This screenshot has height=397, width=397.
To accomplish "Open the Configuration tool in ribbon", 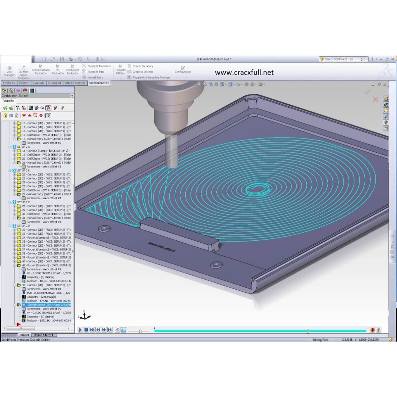I will click(183, 69).
